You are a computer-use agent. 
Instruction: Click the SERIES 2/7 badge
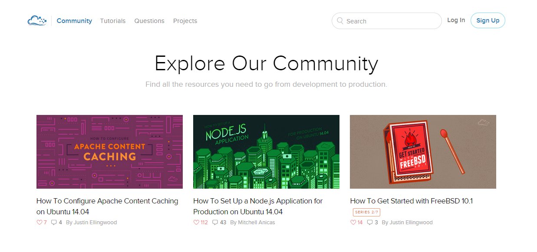click(367, 212)
